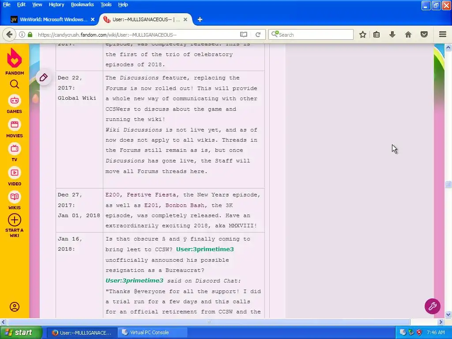Click the browser Search field
Viewport: 452px width, 339px height.
(311, 34)
